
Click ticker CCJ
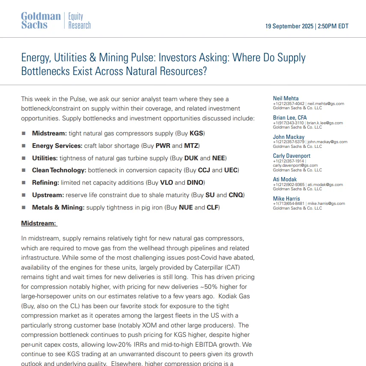pos(204,170)
